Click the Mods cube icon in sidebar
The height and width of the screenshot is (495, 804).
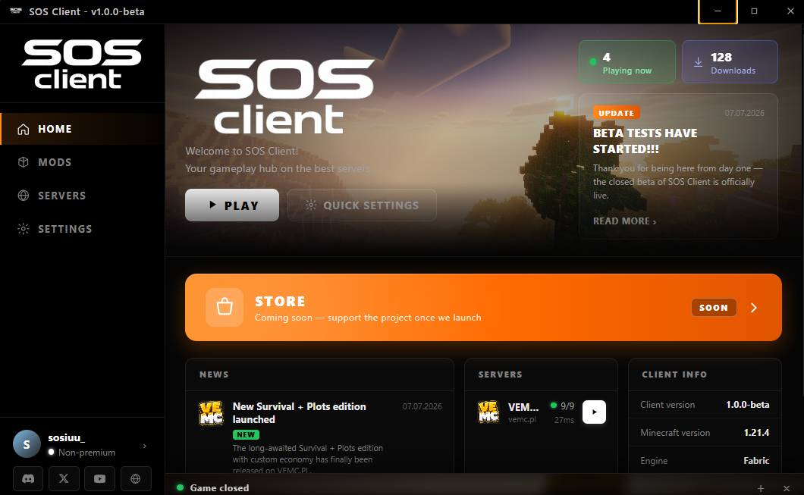tap(23, 162)
